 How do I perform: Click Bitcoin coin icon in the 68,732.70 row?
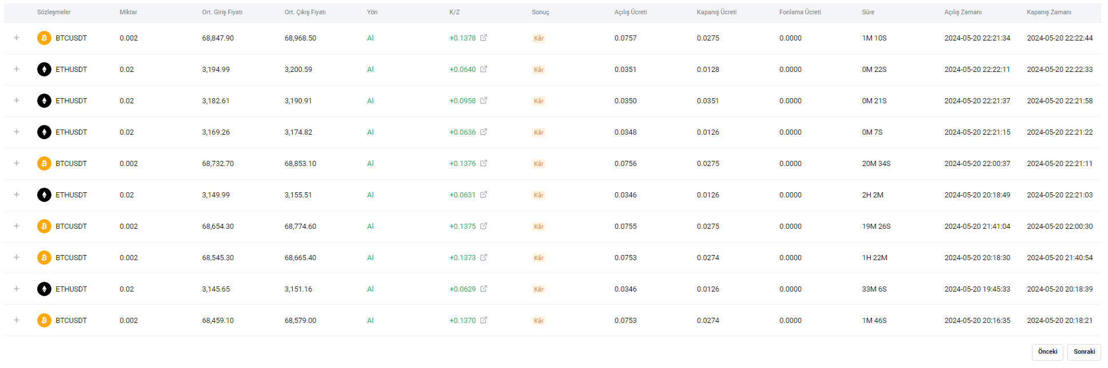44,164
